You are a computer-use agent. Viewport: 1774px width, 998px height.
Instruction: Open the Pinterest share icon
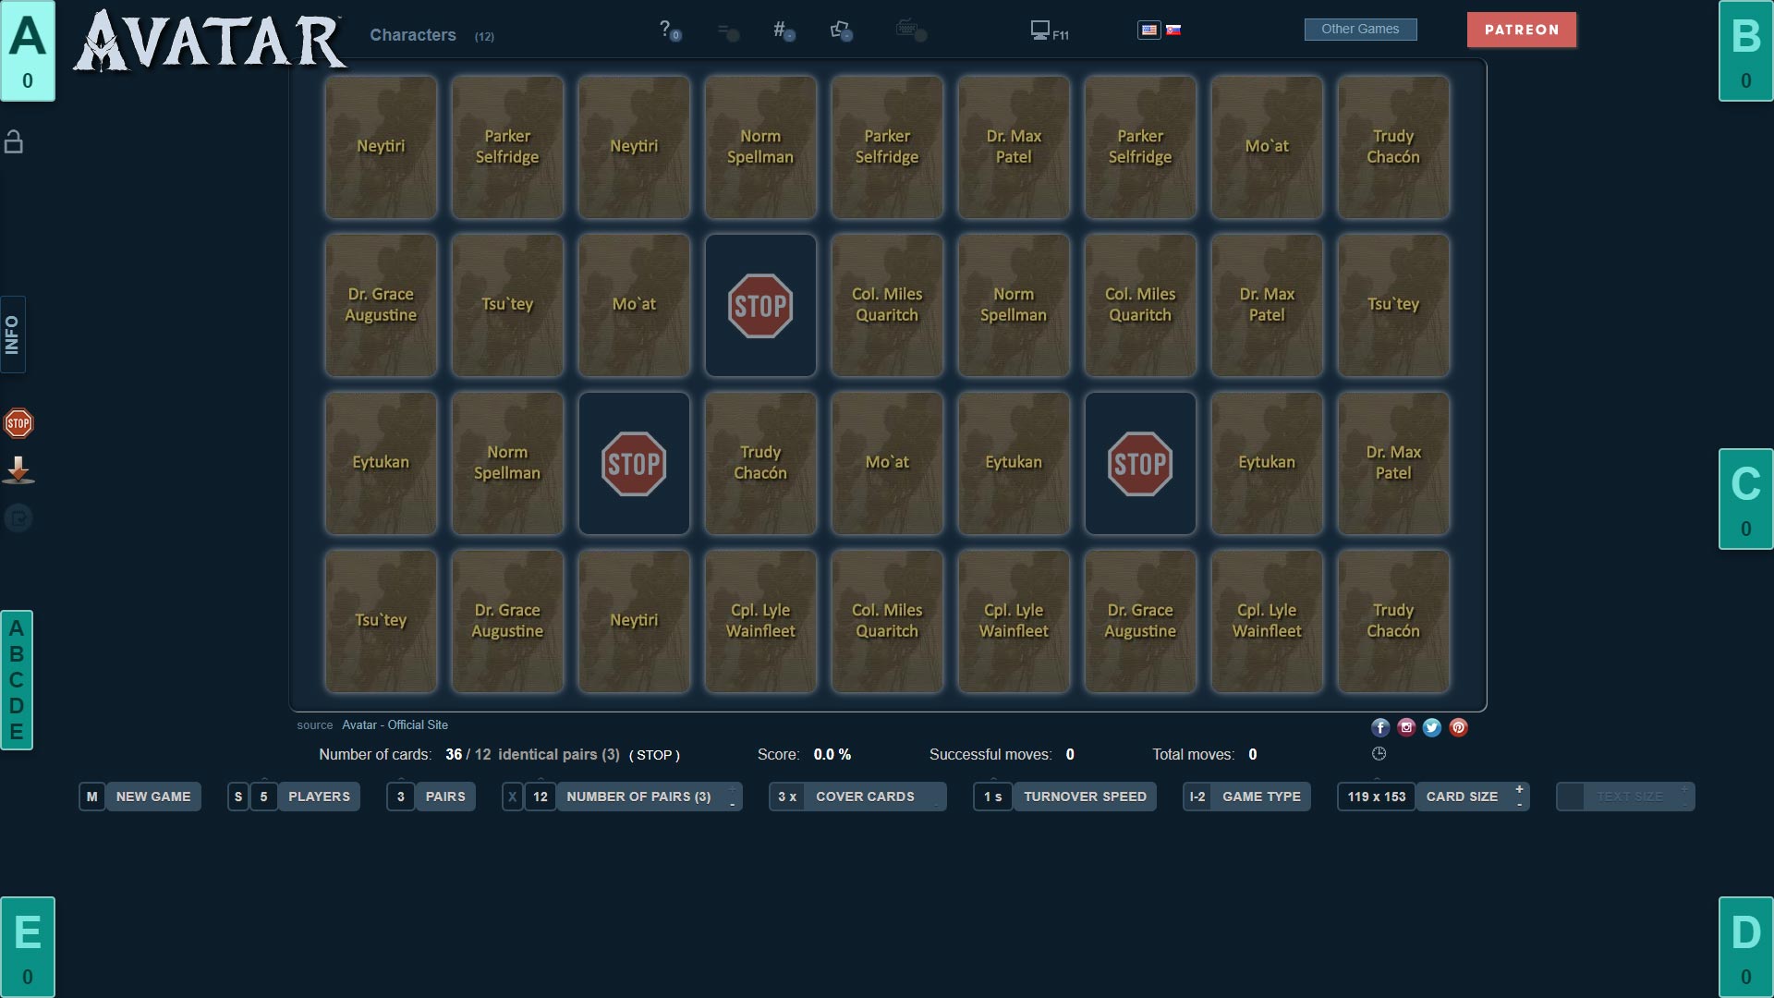[1458, 727]
